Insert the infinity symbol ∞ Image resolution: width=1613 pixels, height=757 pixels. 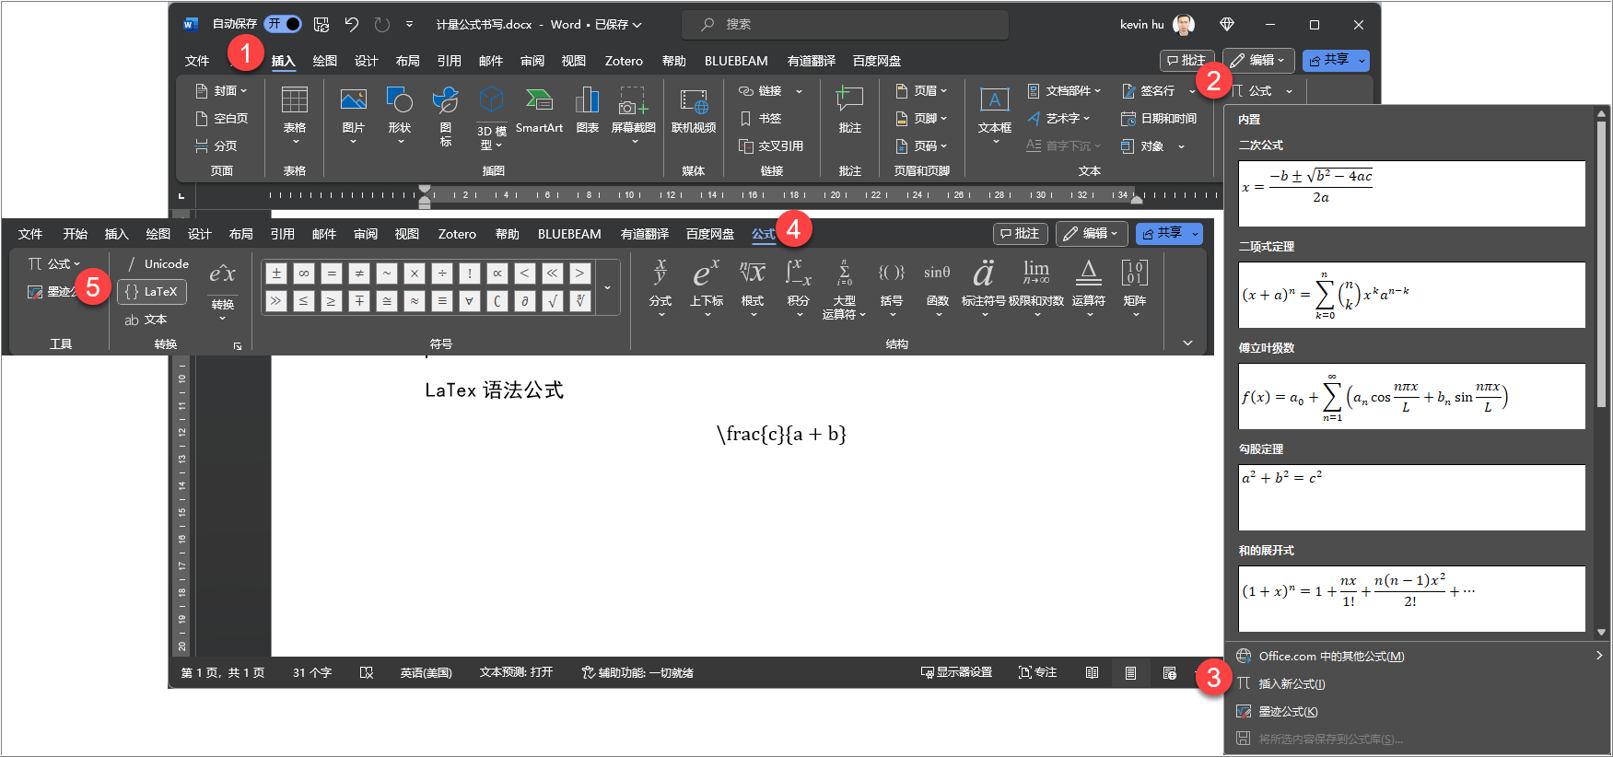[x=303, y=274]
